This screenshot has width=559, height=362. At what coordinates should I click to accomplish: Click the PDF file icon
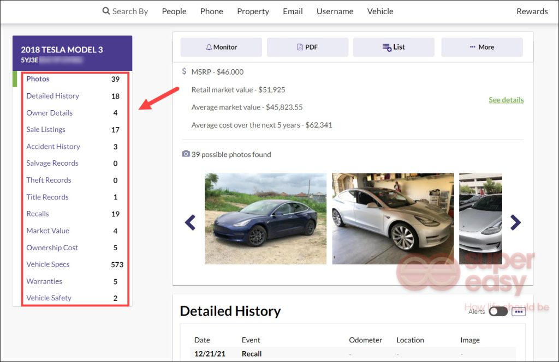coord(300,47)
